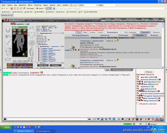
Task: Click the Вернуться button
Action: pyautogui.click(x=156, y=32)
